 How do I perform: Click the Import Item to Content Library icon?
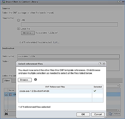[x=3, y=2]
